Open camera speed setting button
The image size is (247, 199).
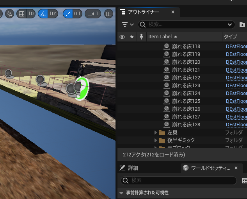(x=93, y=14)
